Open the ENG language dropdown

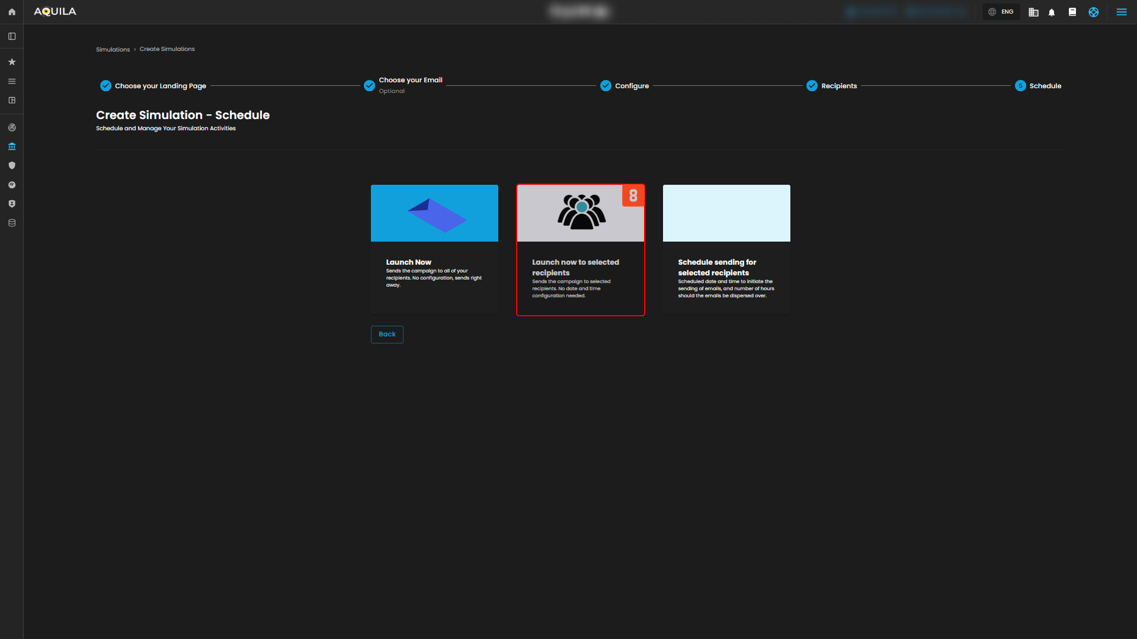tap(1001, 12)
